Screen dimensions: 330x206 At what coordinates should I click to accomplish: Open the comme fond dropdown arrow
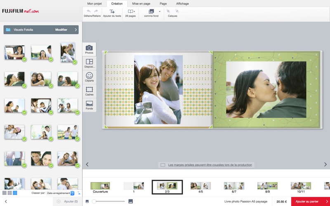(x=160, y=12)
